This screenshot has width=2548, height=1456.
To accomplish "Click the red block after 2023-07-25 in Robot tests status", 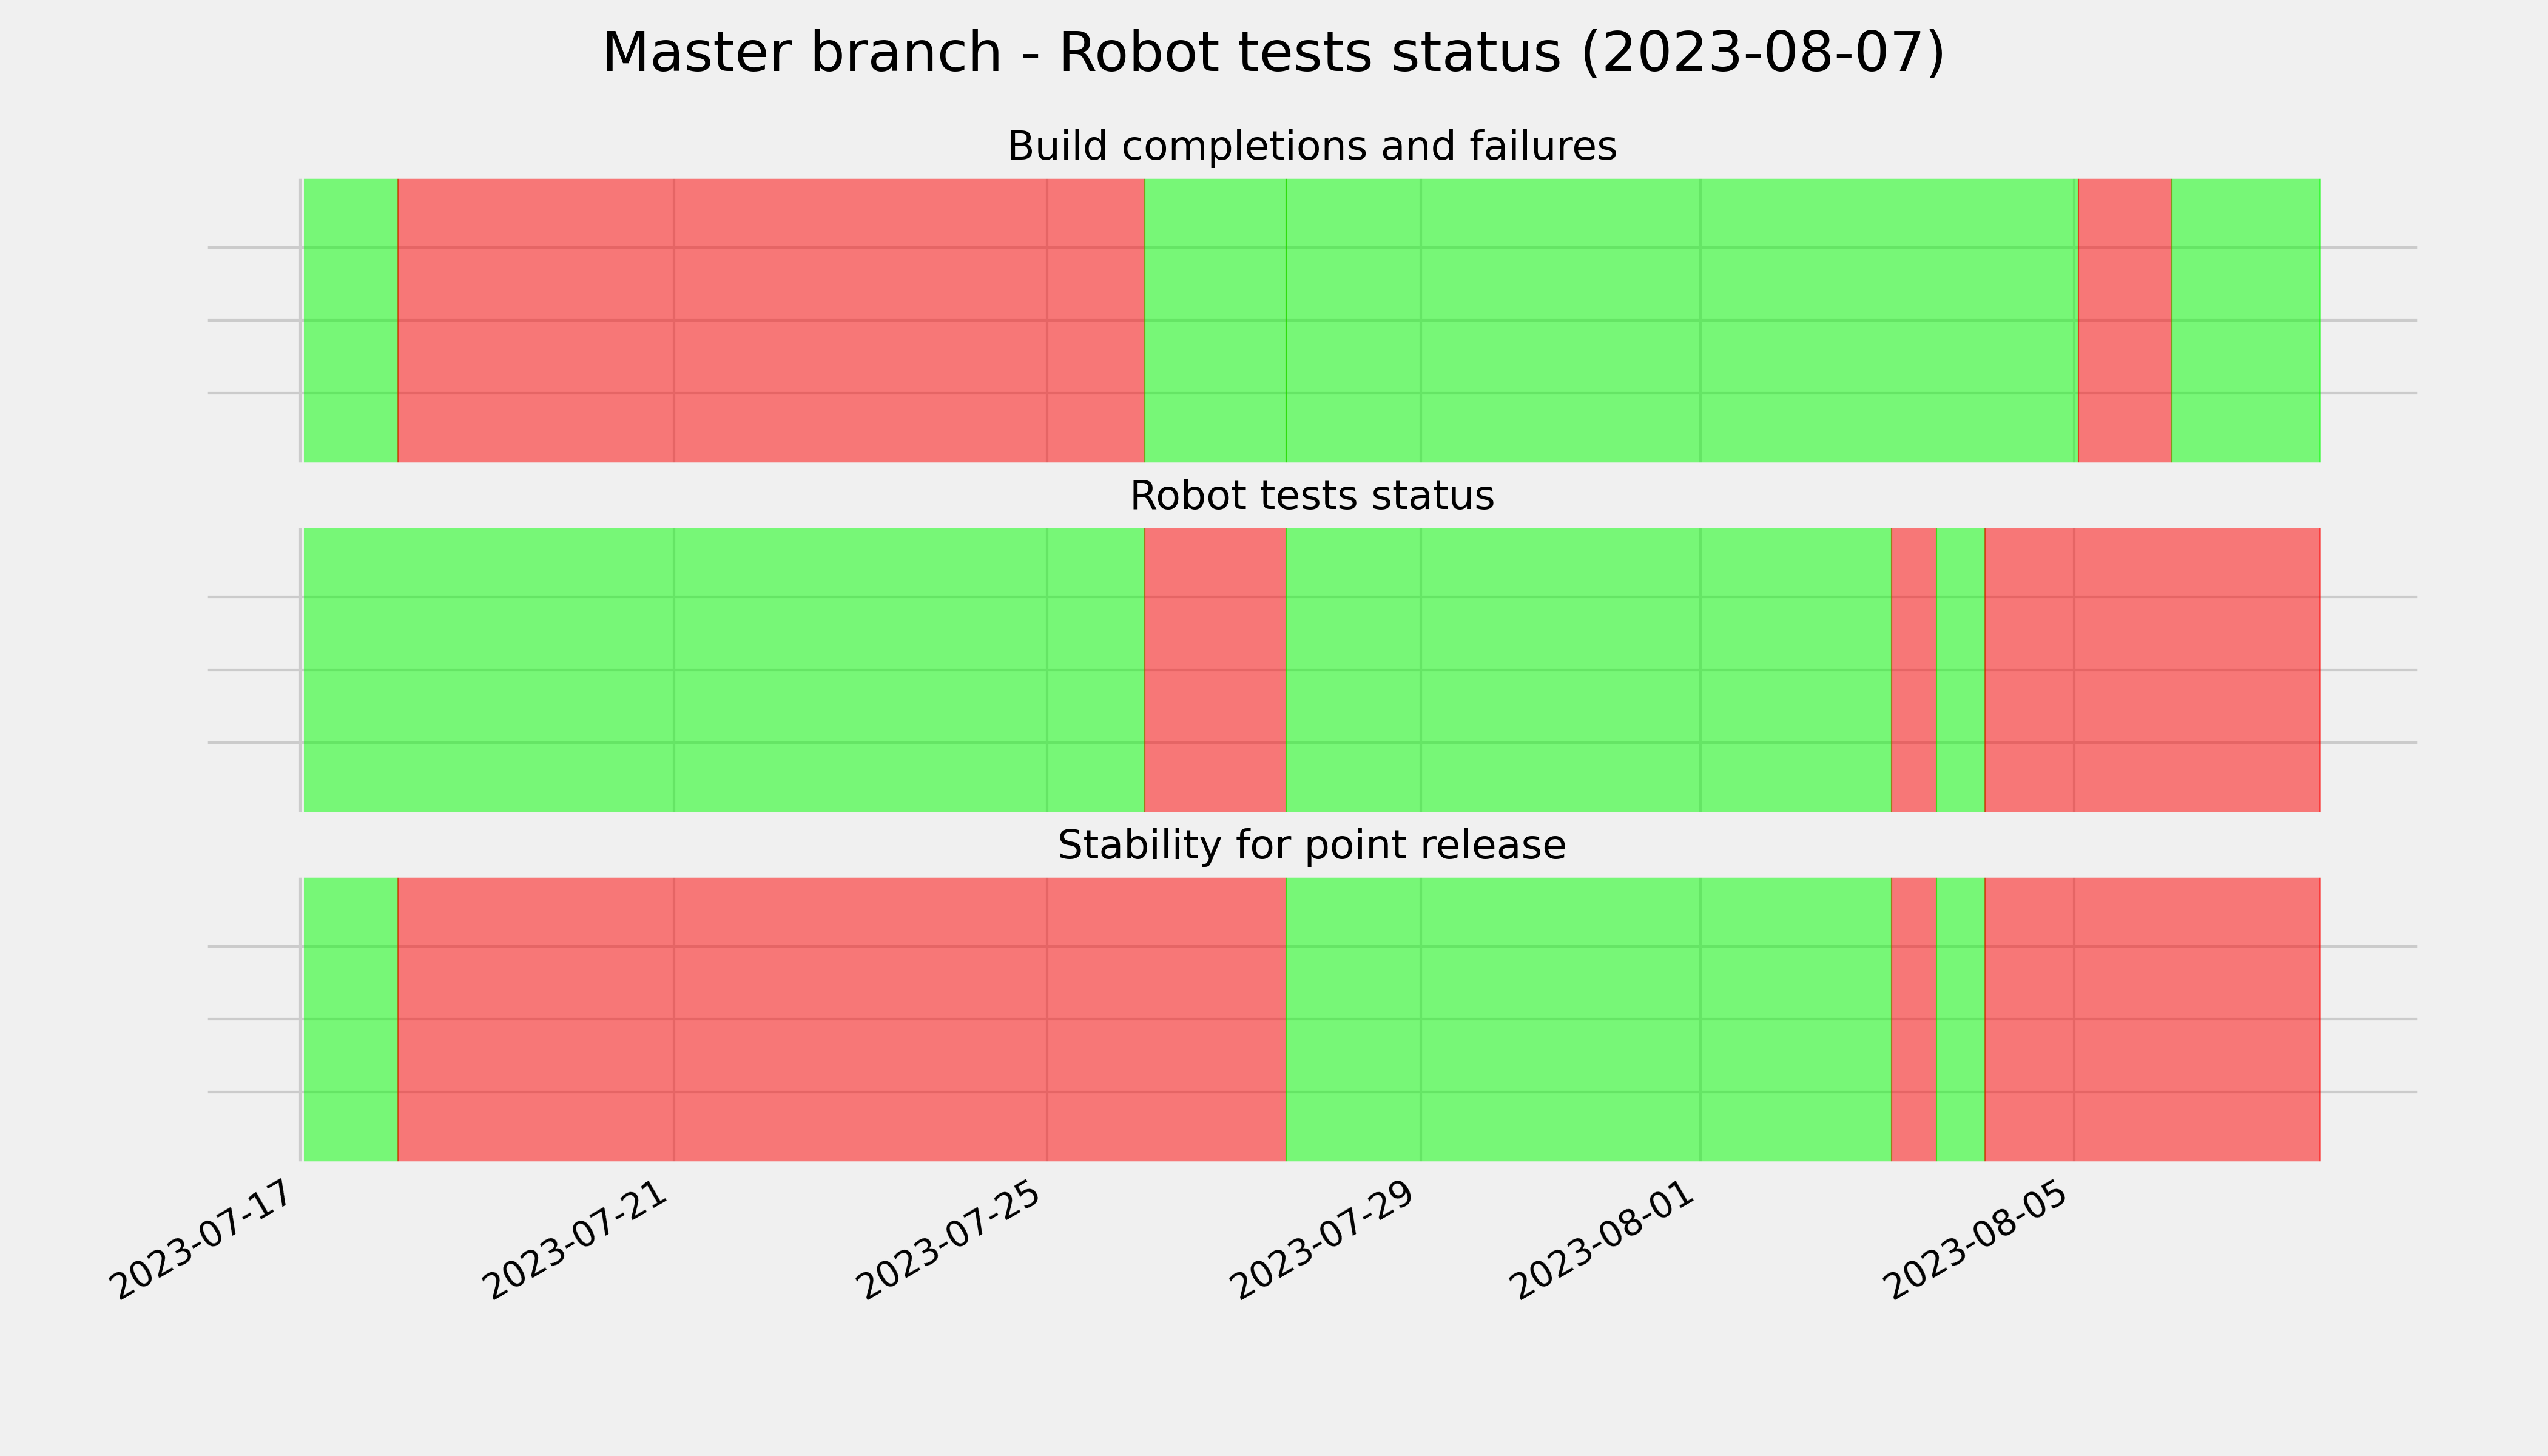I will (x=1215, y=670).
